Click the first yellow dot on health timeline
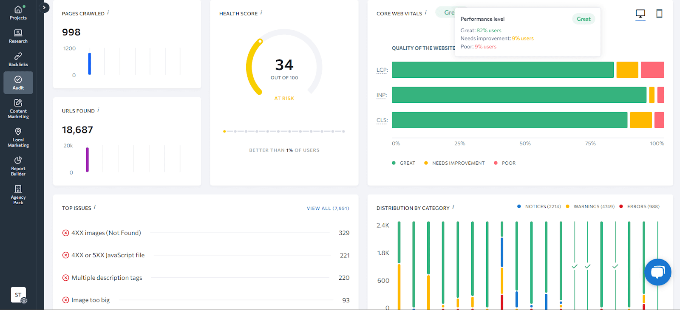This screenshot has width=680, height=310. pyautogui.click(x=224, y=131)
